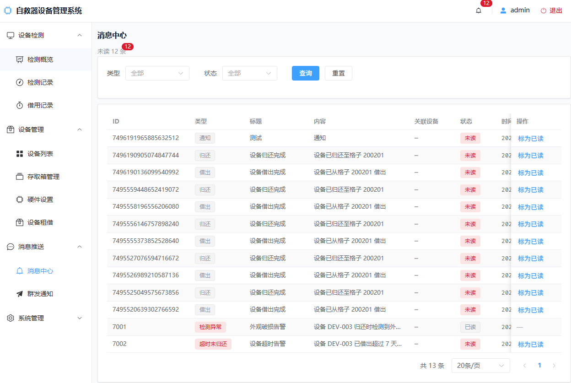Open the 类型 filter dropdown
Screen dimensions: 571x383
(x=157, y=73)
